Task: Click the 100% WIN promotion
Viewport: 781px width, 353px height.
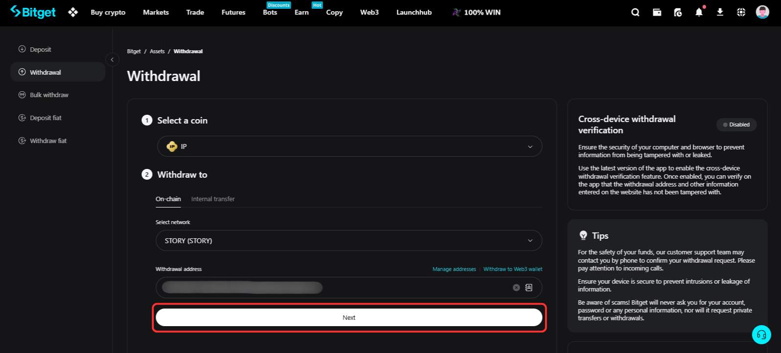Action: (476, 12)
